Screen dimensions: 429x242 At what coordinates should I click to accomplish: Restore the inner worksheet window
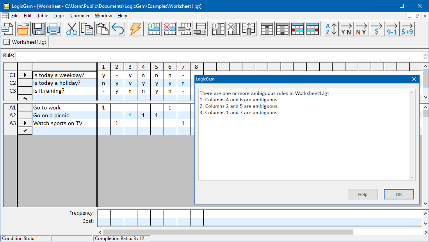(x=417, y=16)
